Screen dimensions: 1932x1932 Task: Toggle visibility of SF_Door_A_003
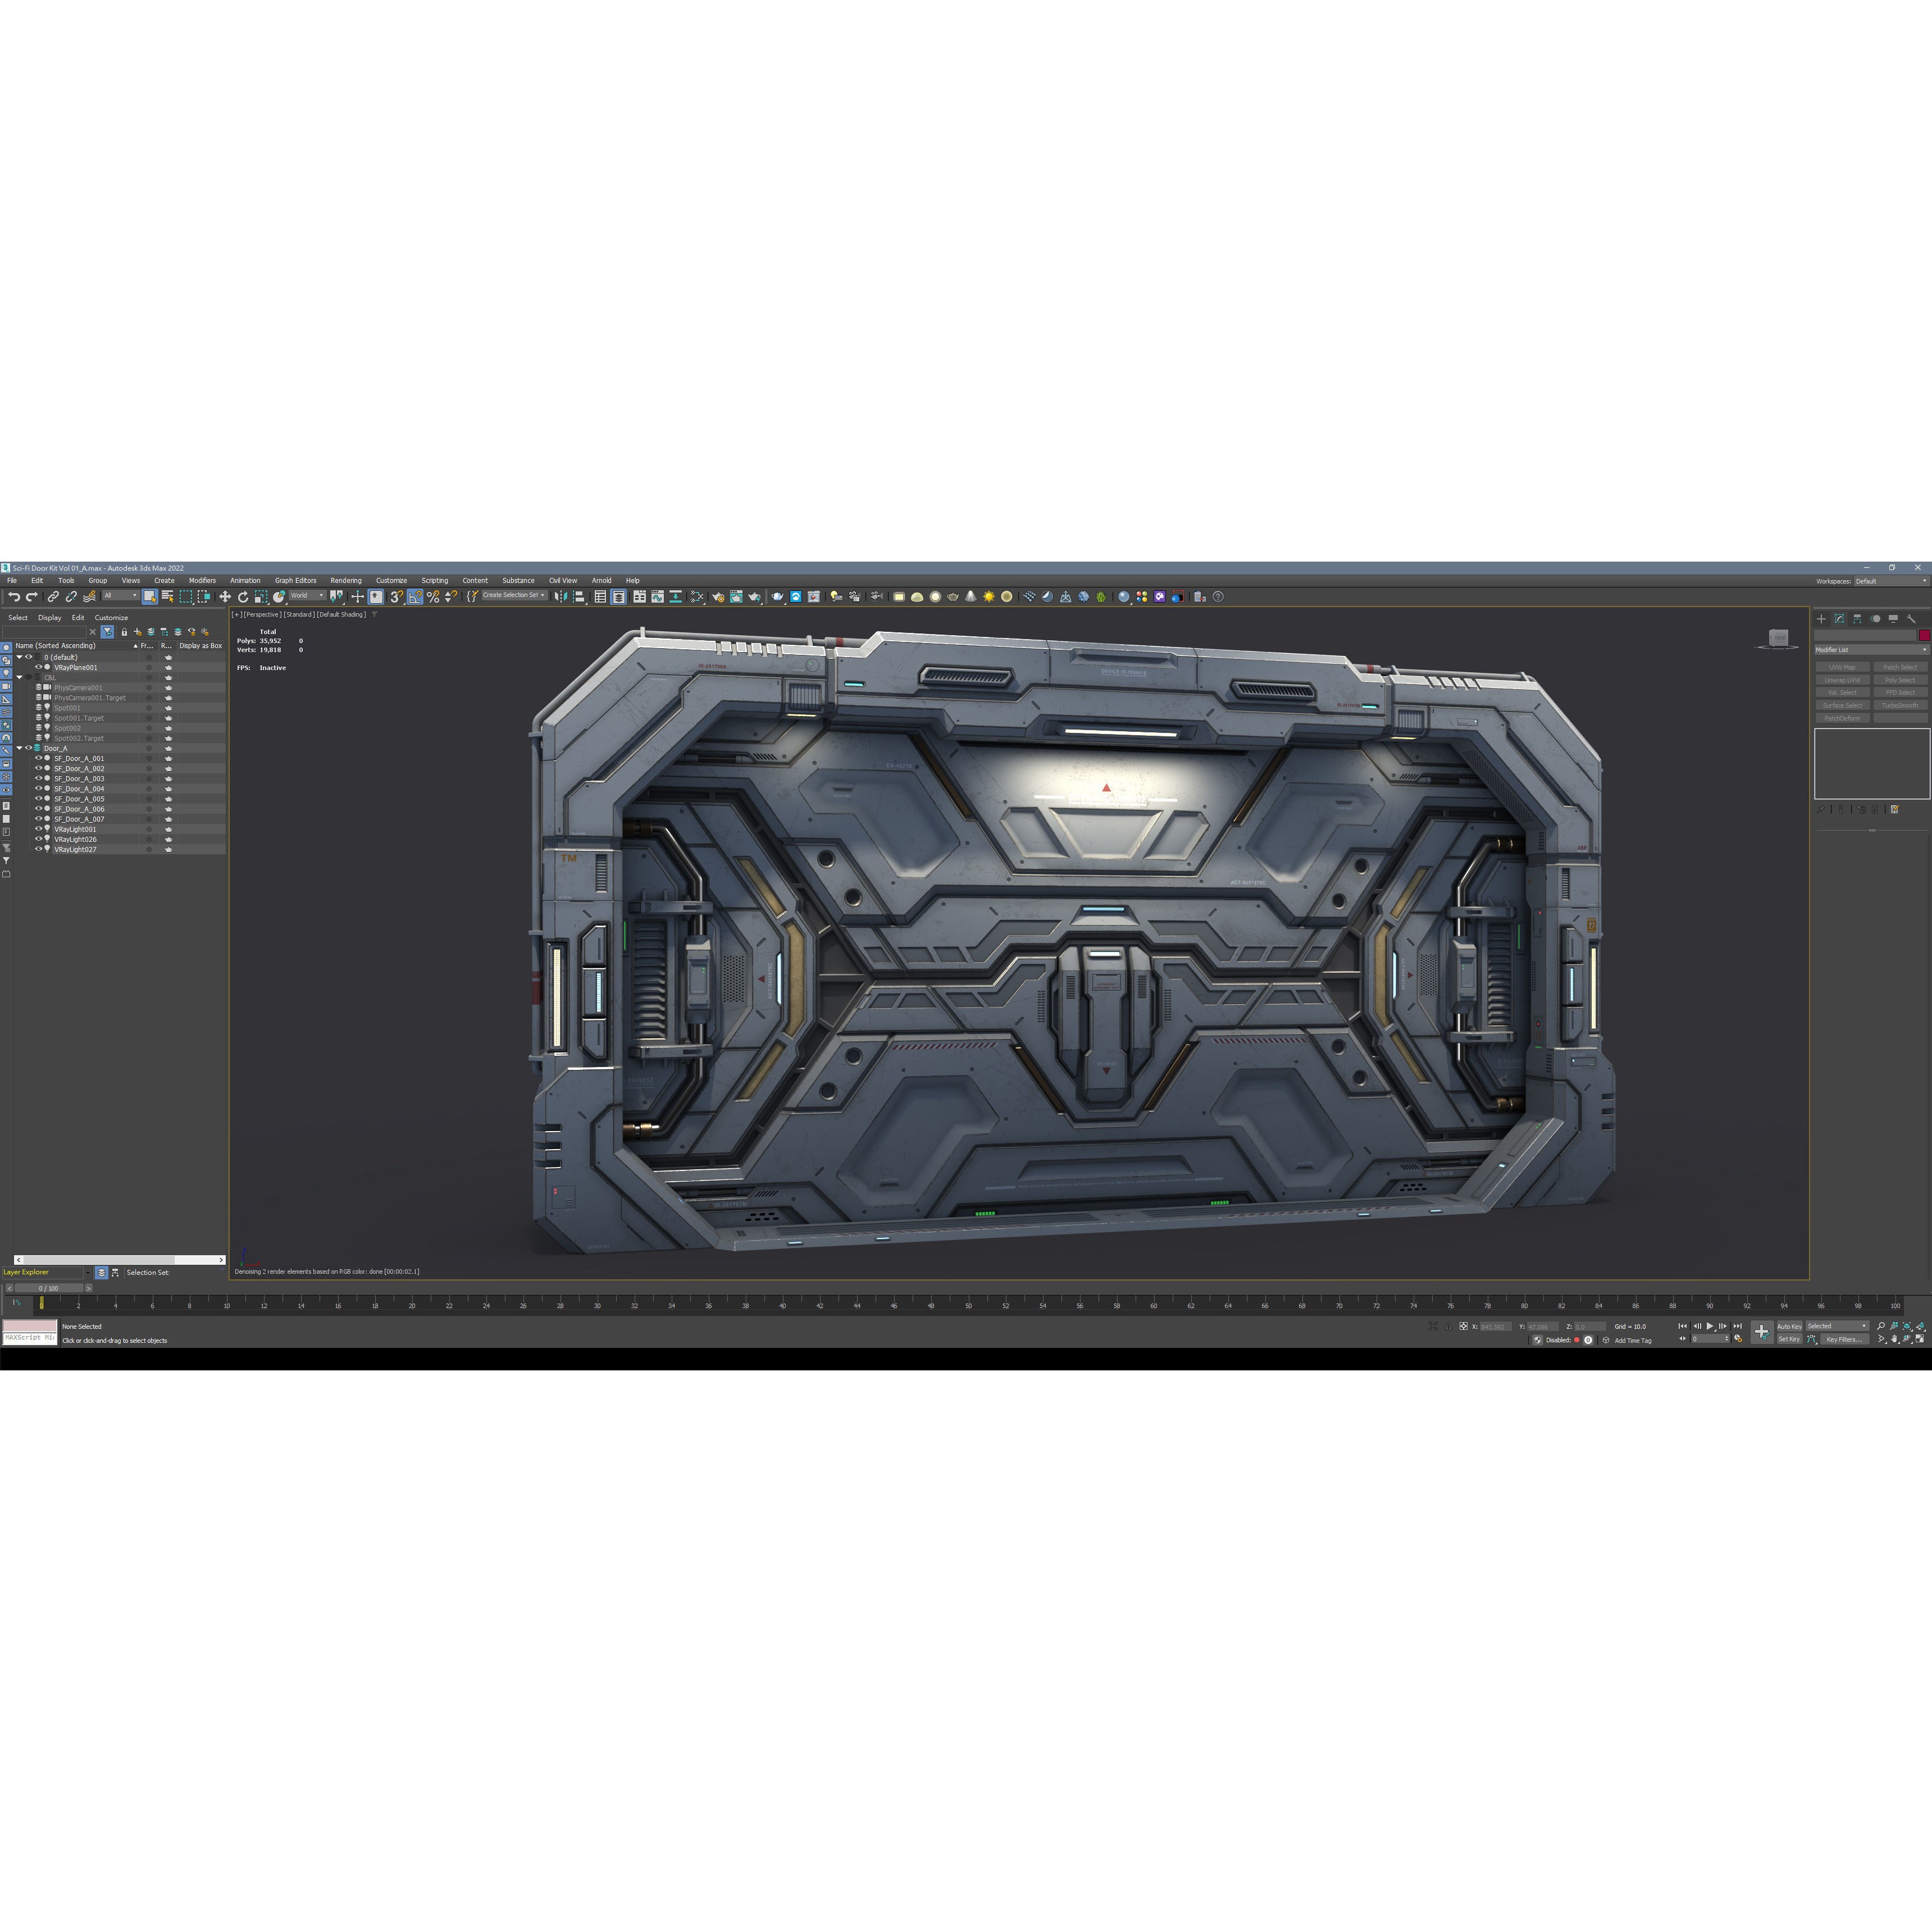click(x=38, y=779)
